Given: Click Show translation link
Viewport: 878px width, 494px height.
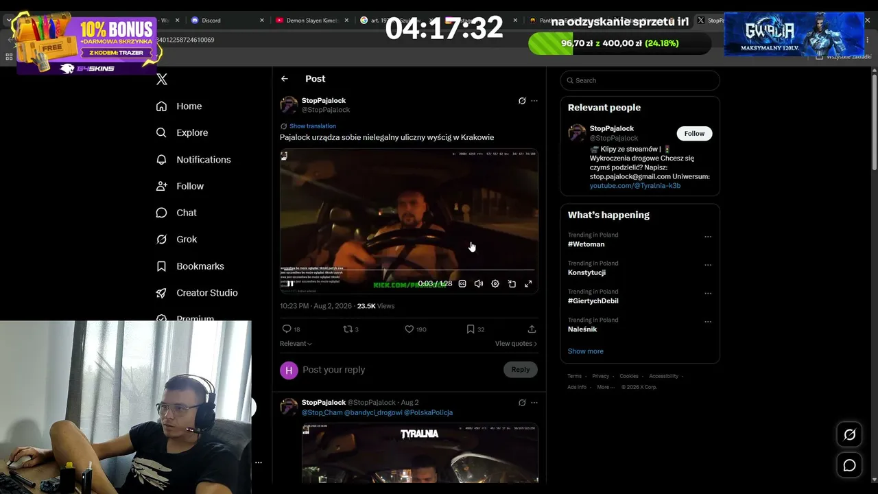Looking at the screenshot, I should click(313, 126).
